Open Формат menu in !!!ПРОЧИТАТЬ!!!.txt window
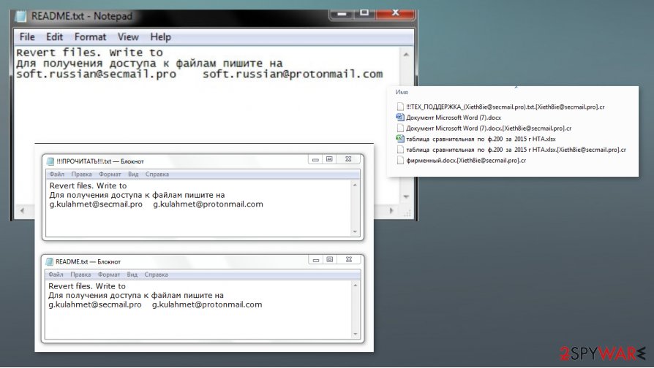Image resolution: width=654 pixels, height=368 pixels. [x=110, y=174]
